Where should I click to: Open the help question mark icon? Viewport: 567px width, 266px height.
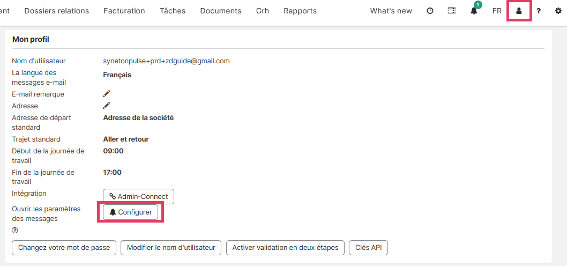coord(539,11)
